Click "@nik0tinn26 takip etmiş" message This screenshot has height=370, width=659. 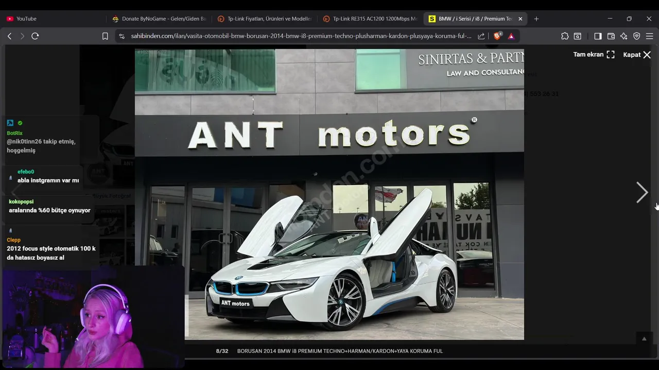(x=41, y=146)
